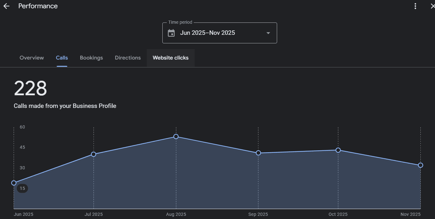Screen dimensions: 435x219
Task: Select the Jul 2025 chart data point
Action: point(94,154)
